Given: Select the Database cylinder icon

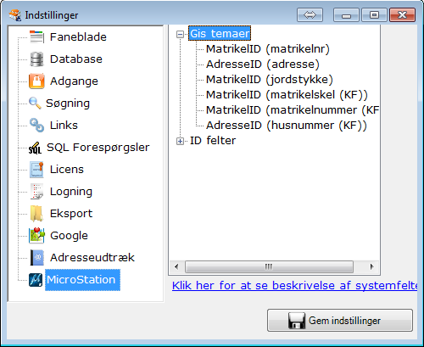Looking at the screenshot, I should [x=36, y=59].
